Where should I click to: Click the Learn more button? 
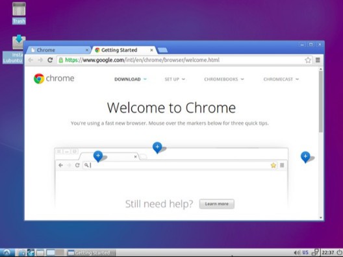(216, 204)
